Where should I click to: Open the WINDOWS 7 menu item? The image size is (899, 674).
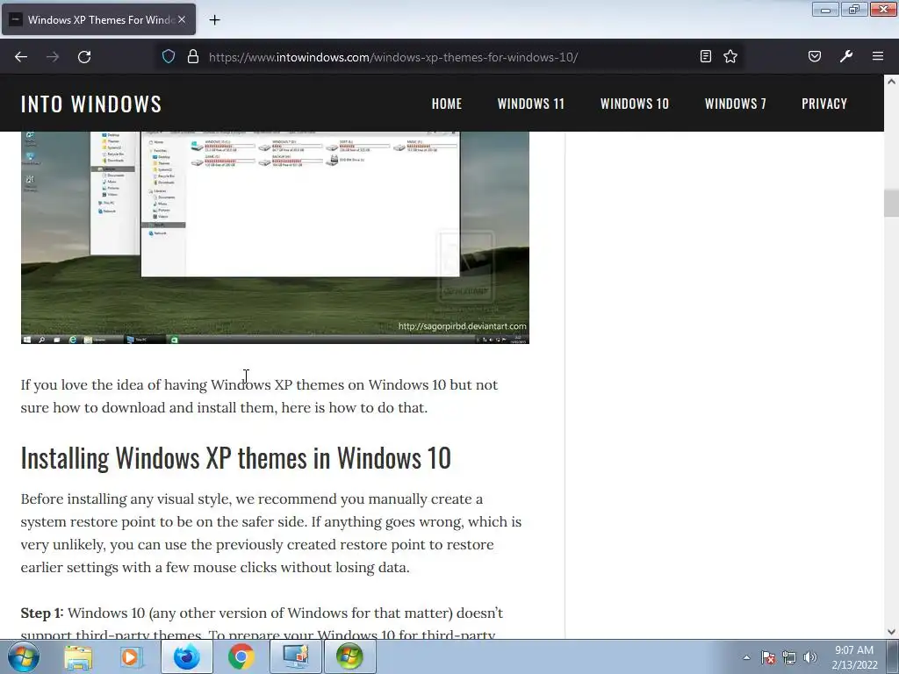pos(736,104)
